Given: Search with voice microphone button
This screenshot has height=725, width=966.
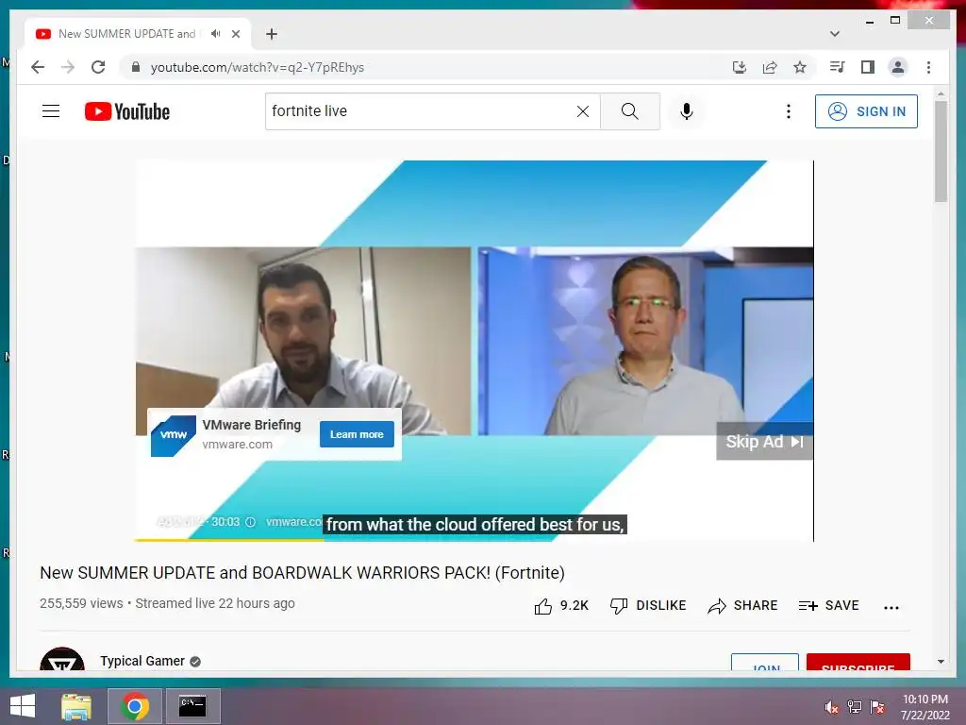Looking at the screenshot, I should [x=687, y=111].
